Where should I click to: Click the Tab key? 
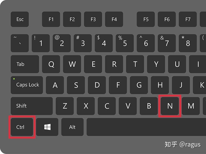point(25,64)
